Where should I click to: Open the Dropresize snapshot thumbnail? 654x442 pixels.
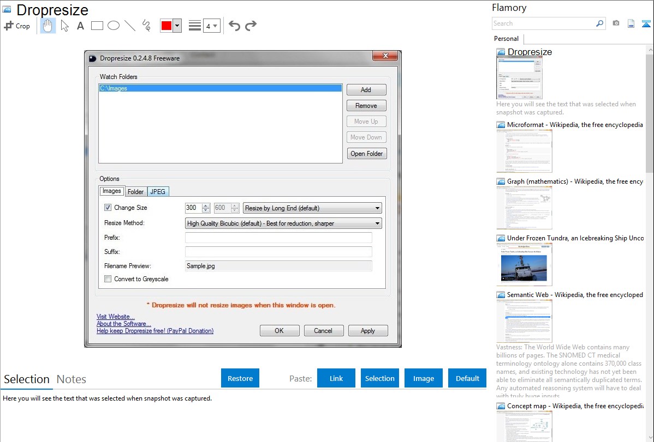pyautogui.click(x=519, y=78)
